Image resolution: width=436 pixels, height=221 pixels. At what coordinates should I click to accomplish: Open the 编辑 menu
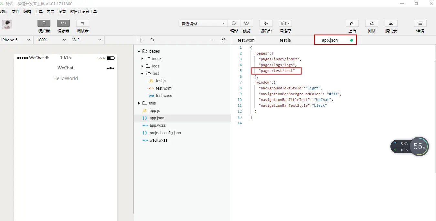(x=27, y=12)
